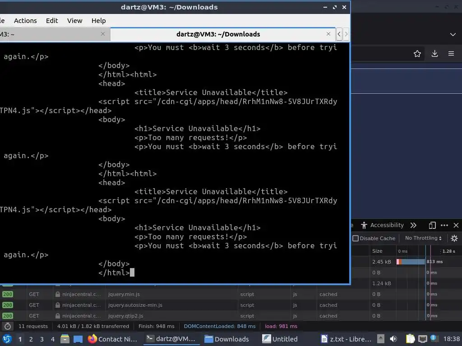
Task: Switch to the dartz@VM3: ~/Downloads terminal tab
Action: (218, 34)
